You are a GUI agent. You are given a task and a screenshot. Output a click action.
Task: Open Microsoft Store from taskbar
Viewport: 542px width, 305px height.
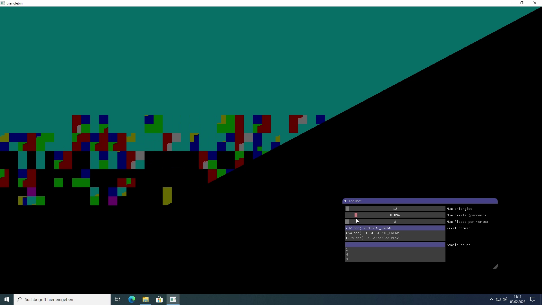click(159, 299)
